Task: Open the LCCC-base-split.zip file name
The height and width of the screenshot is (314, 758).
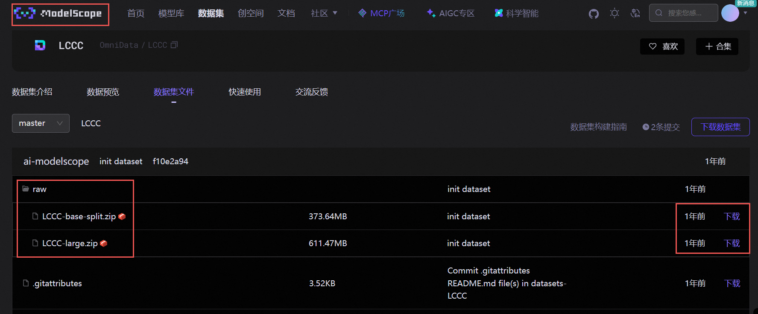Action: click(79, 216)
